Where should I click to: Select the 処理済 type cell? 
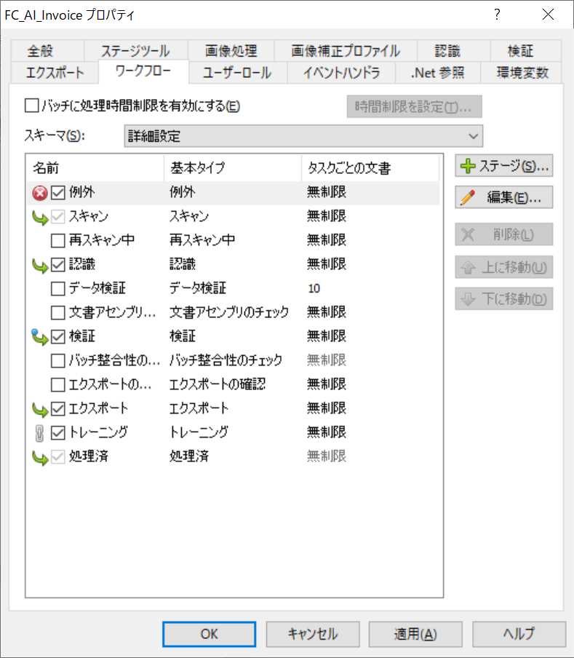[188, 456]
